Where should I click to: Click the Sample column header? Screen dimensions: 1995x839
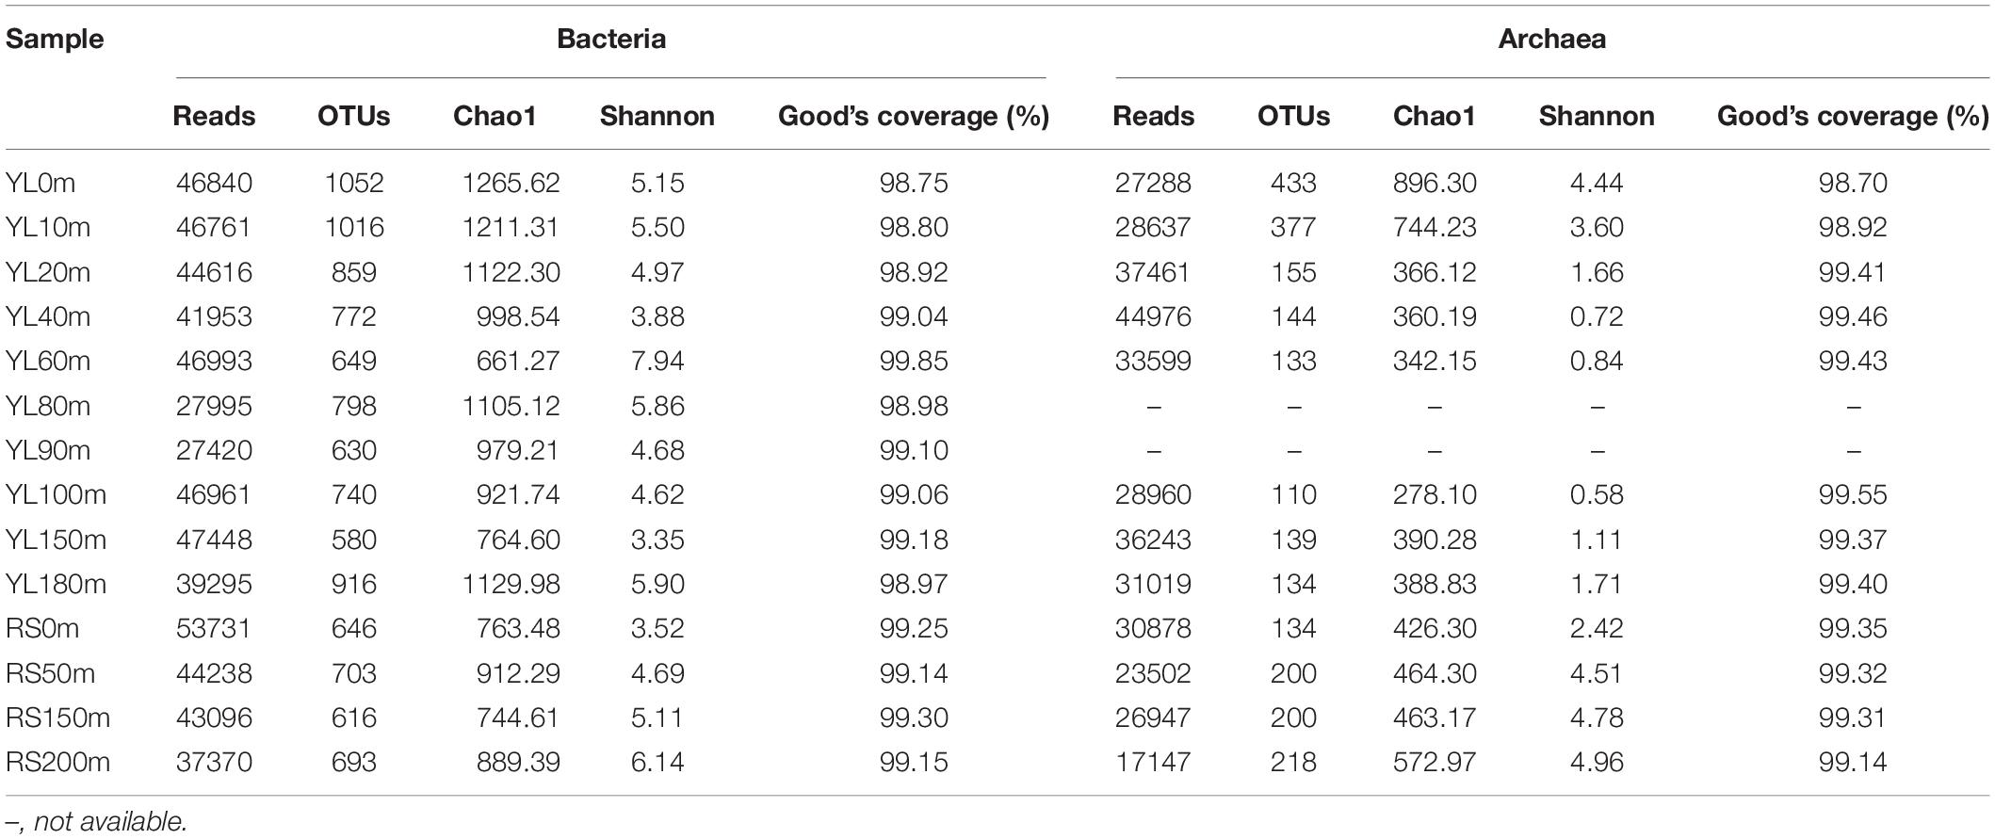tap(55, 40)
